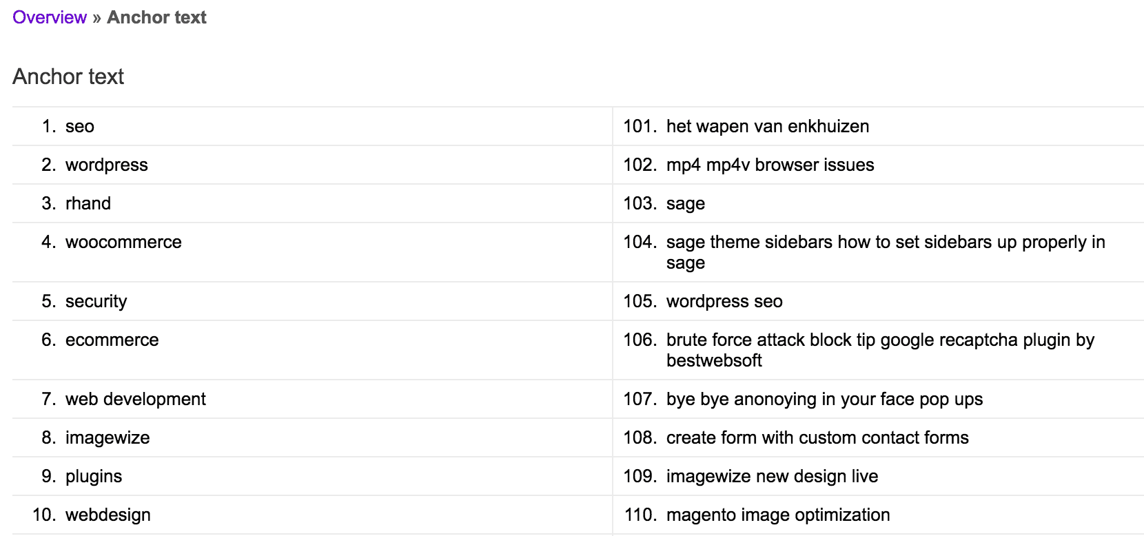Click the 'imagewize' anchor text in row 8
This screenshot has width=1144, height=536.
point(108,437)
